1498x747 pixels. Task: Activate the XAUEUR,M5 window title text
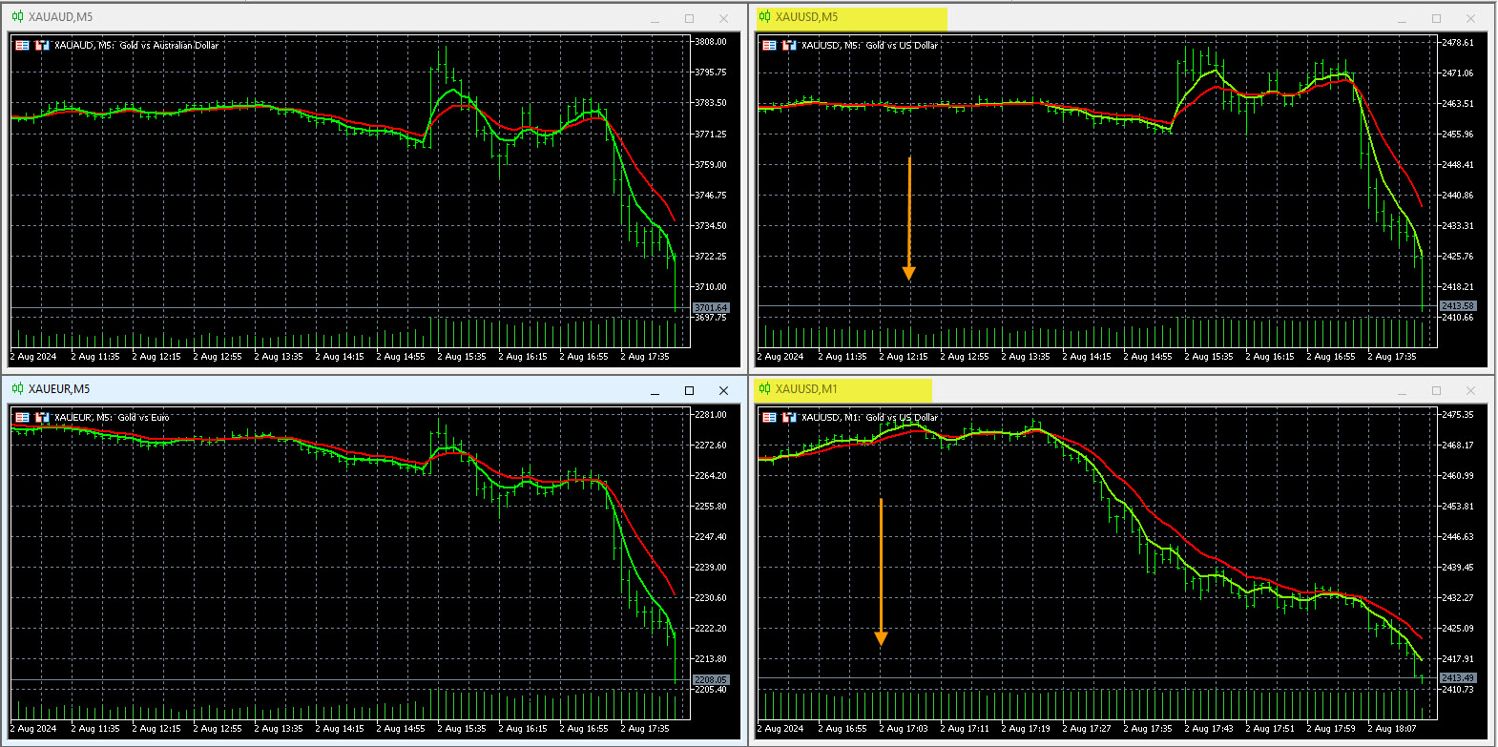click(x=59, y=388)
